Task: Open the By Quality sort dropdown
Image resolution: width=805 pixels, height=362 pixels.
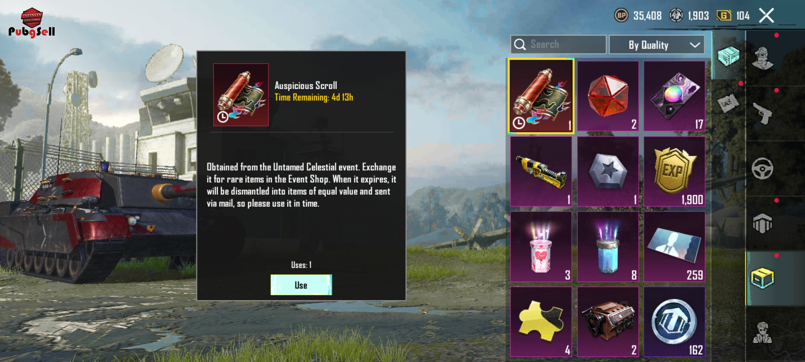Action: tap(657, 45)
